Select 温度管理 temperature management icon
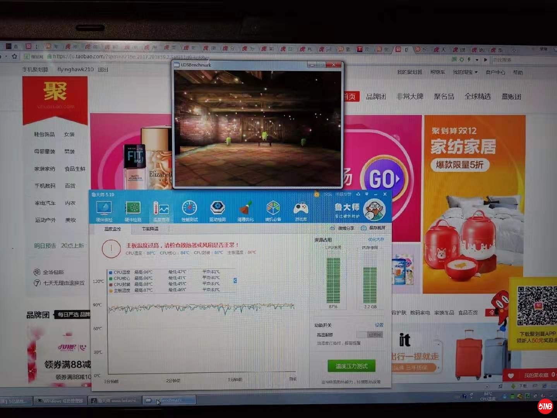This screenshot has height=418, width=557. coord(161,211)
